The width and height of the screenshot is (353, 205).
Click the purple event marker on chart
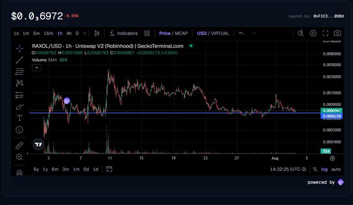[x=67, y=101]
